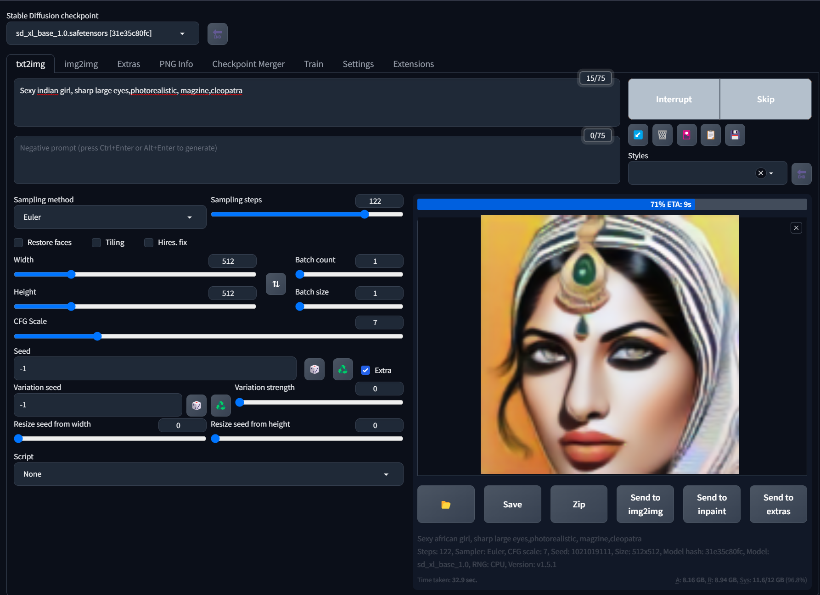Swap width and height with arrows icon
820x595 pixels.
[275, 284]
